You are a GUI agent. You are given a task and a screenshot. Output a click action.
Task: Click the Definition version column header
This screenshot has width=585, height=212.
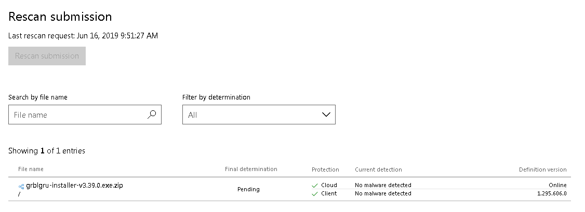[543, 169]
